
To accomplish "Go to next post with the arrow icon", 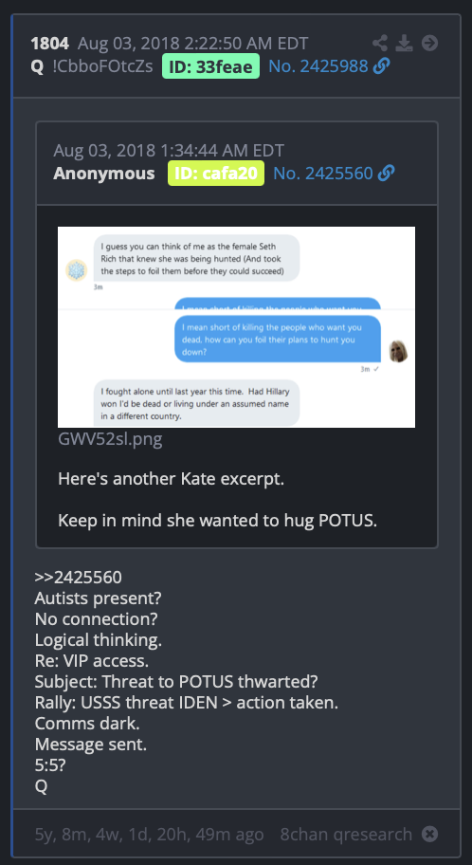I will 429,43.
